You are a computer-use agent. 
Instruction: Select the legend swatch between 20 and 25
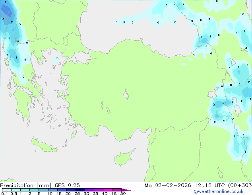point(71,190)
